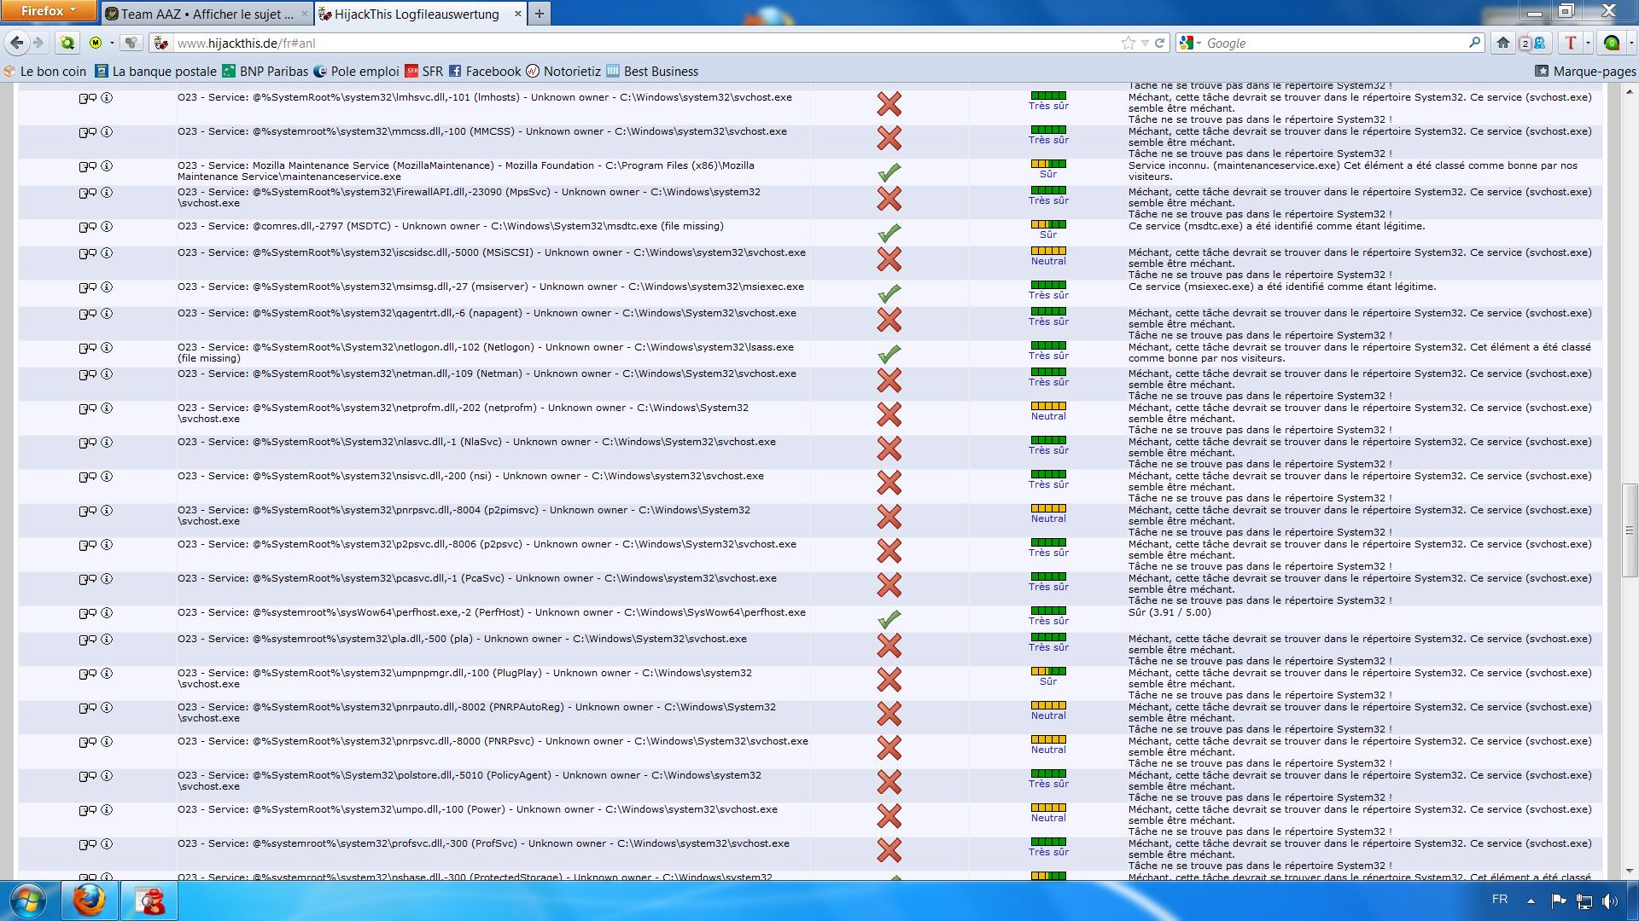Screen dimensions: 1639x921
Task: Open comments for the PerfHost service row
Action: pyautogui.click(x=88, y=613)
